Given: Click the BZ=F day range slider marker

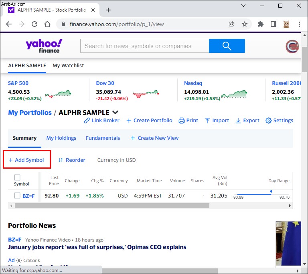Looking at the screenshot, I should (x=271, y=191).
